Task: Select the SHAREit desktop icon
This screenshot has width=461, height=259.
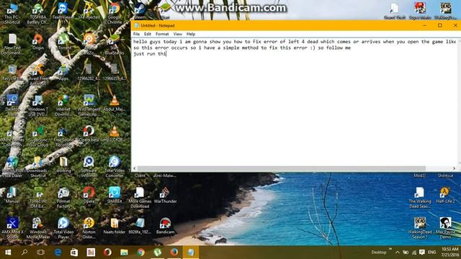Action: point(115,195)
